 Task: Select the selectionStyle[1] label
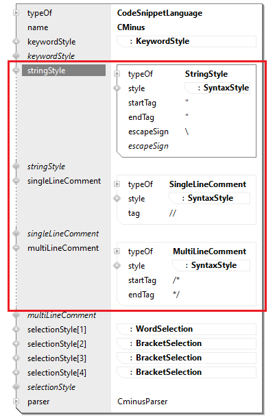(x=57, y=330)
